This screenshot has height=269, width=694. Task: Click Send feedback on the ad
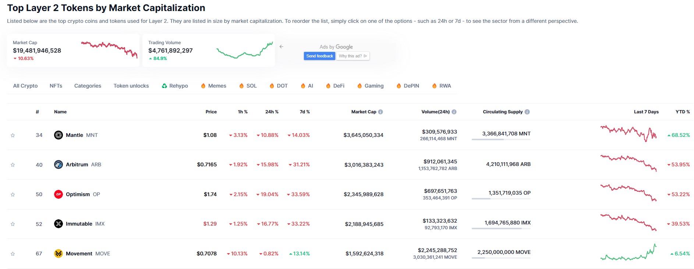[319, 56]
